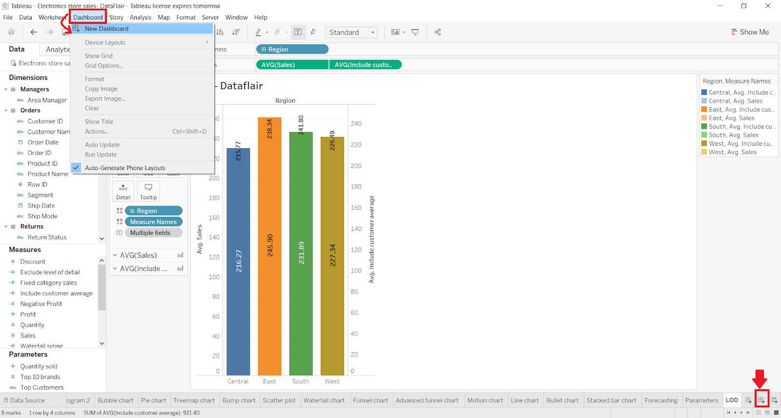Viewport: 781px width, 418px height.
Task: Switch to the Waterfall chart tab
Action: [324, 400]
